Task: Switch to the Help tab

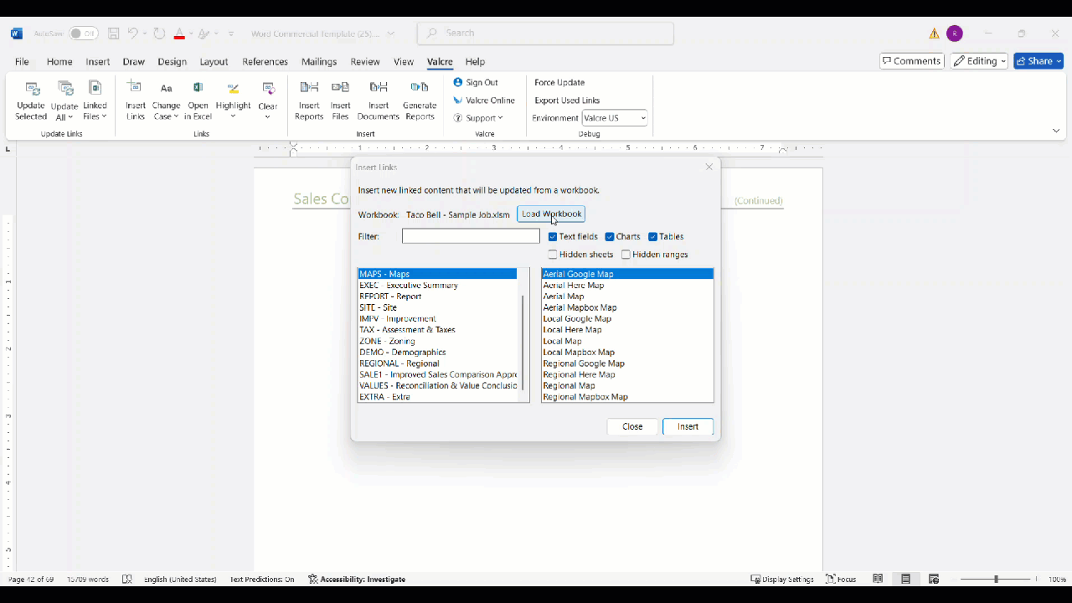Action: pos(475,62)
